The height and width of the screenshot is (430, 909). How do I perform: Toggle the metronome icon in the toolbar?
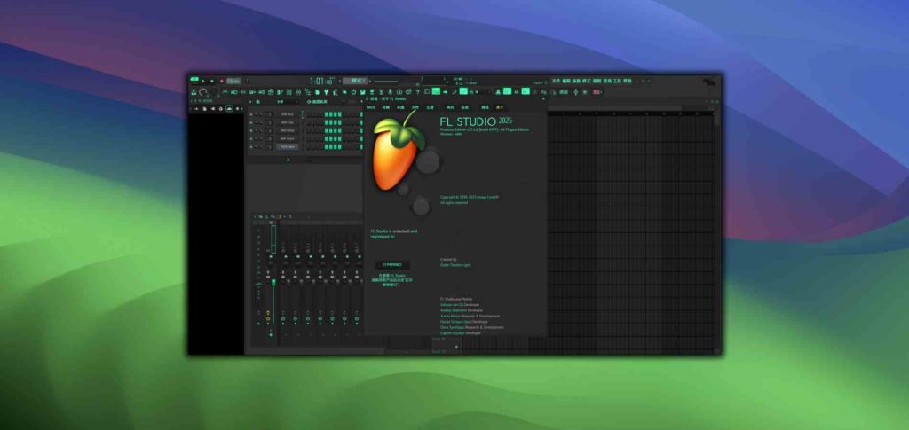(225, 92)
